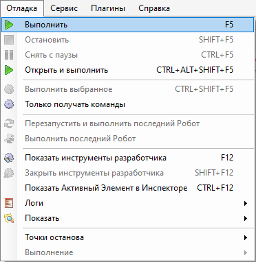Select Показать Активный Элемент в Инспекторе

(128, 188)
